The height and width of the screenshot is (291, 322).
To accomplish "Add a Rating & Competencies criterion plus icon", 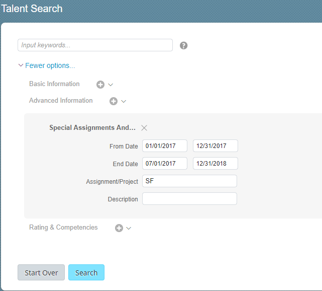I will point(119,228).
